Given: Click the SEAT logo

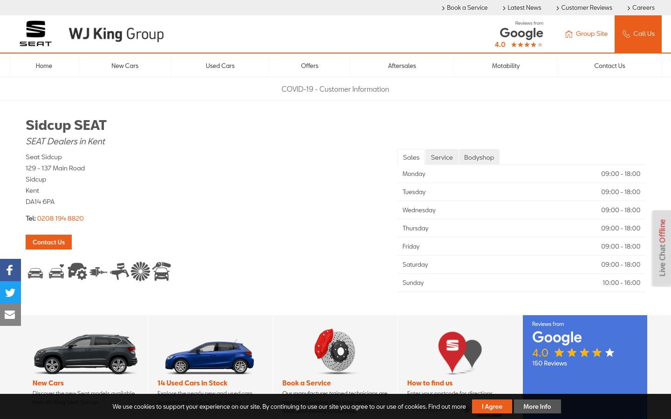Looking at the screenshot, I should click(35, 34).
